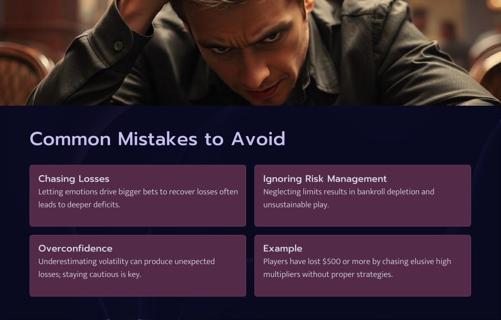Click the 'Chasing Losses' card heading
The width and height of the screenshot is (501, 320).
click(x=74, y=179)
